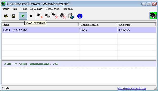
Task: Visit the http://www.eterlogic.com link
Action: (132, 88)
